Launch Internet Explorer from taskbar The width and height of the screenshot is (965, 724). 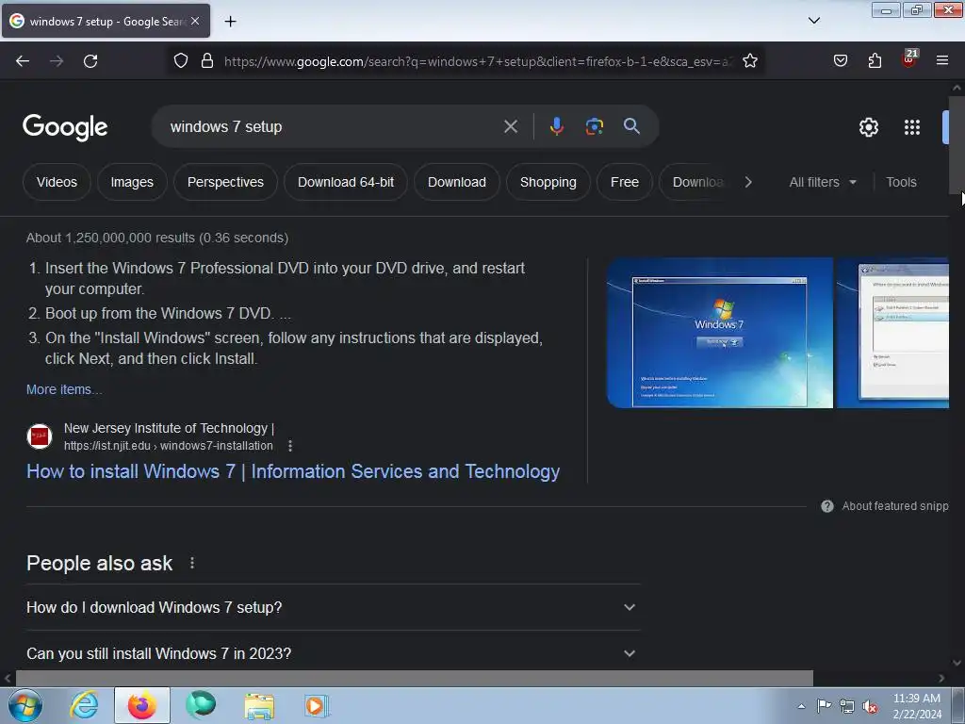pos(84,705)
